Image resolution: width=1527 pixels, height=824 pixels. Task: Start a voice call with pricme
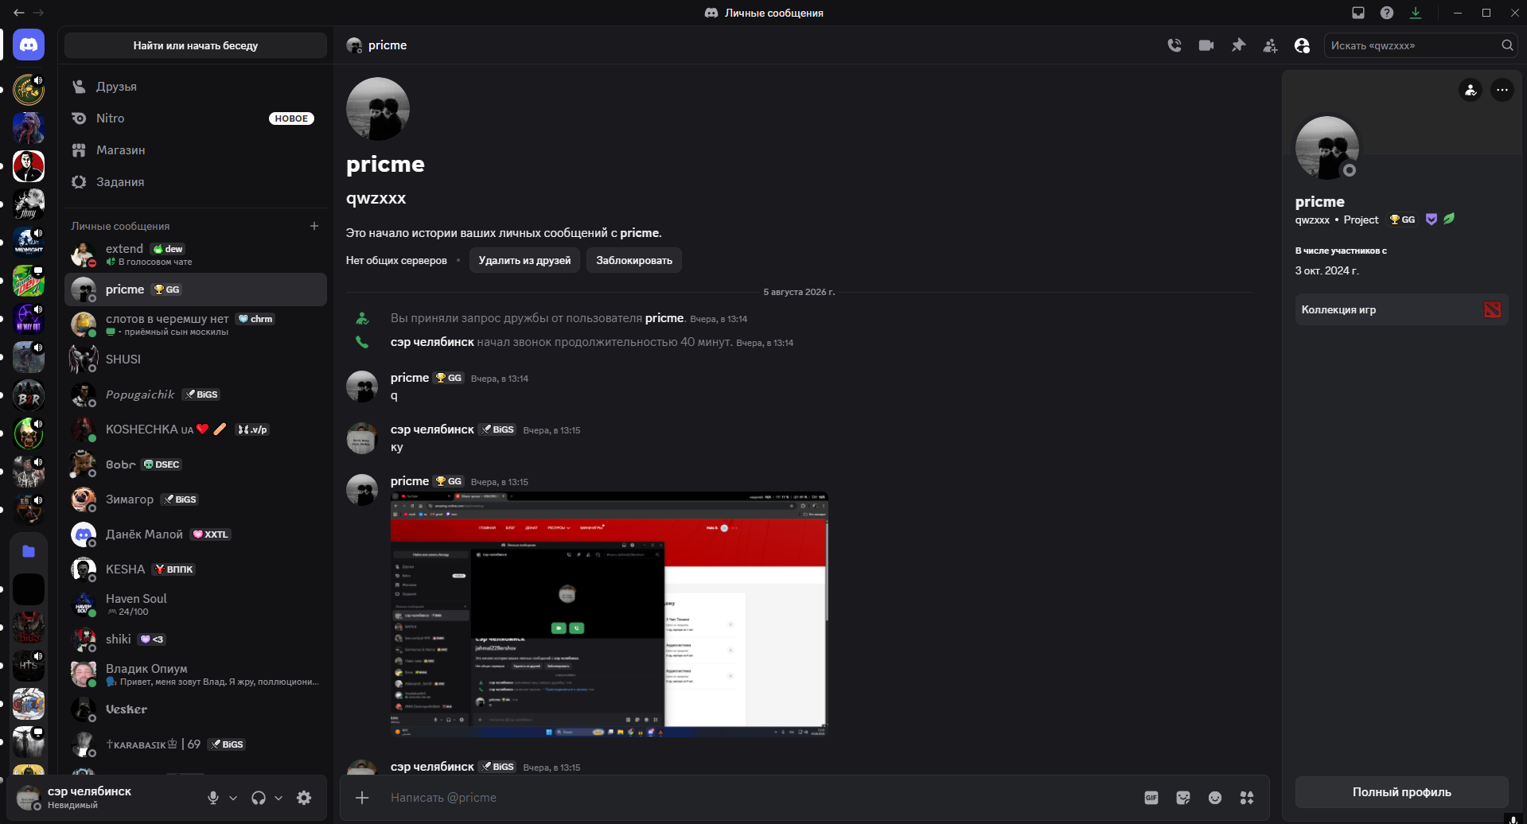point(1174,45)
